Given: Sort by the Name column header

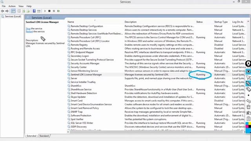Looking at the screenshot, I should (71, 22).
